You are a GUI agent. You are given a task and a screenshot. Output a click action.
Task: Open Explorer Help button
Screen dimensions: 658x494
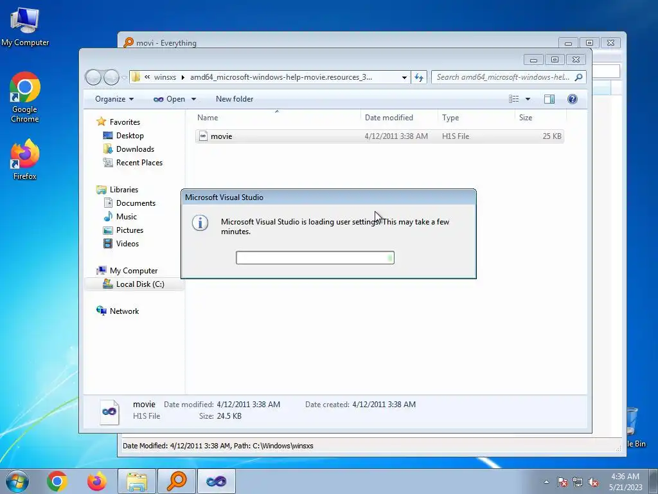pyautogui.click(x=572, y=98)
